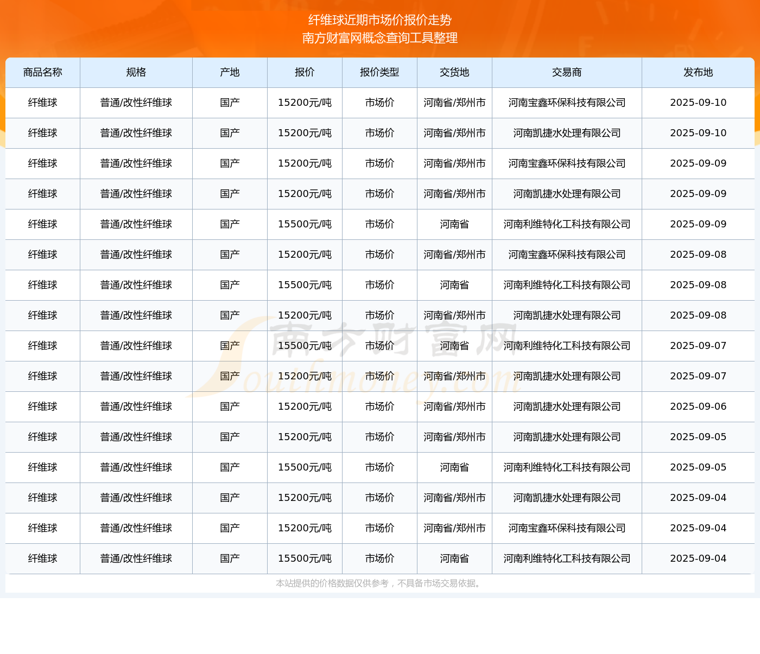Click the 河南省 delivery cell in the 利维特 2025-09-09 row
This screenshot has height=654, width=760.
[455, 224]
